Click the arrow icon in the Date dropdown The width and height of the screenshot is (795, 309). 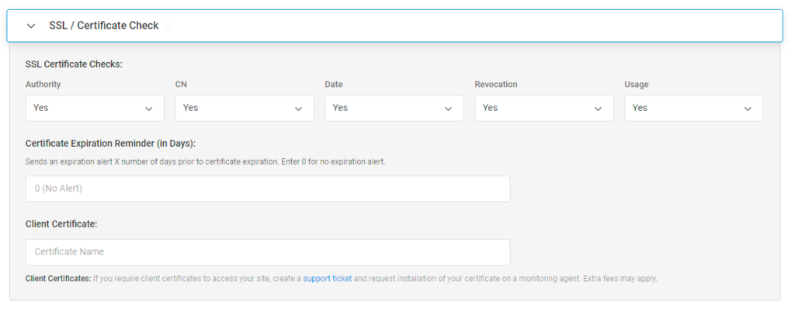448,109
